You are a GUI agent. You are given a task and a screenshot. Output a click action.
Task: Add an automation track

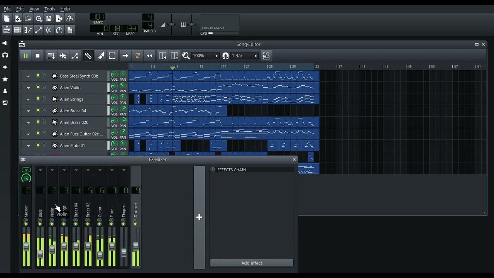[x=75, y=56]
